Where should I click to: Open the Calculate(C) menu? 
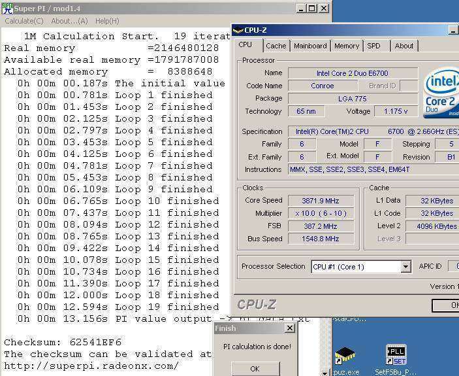coord(24,21)
